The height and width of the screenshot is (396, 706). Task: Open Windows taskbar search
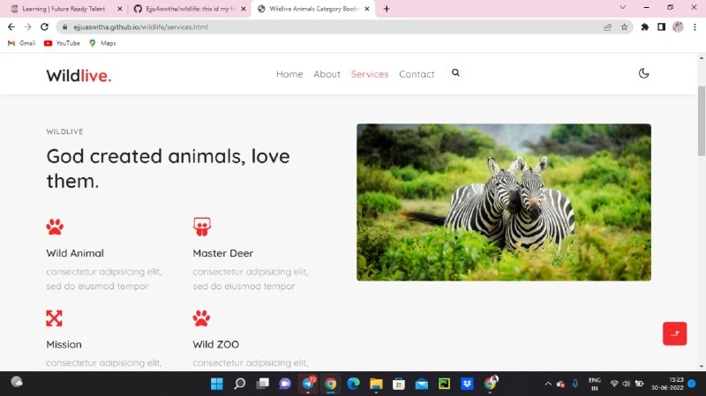click(x=239, y=384)
